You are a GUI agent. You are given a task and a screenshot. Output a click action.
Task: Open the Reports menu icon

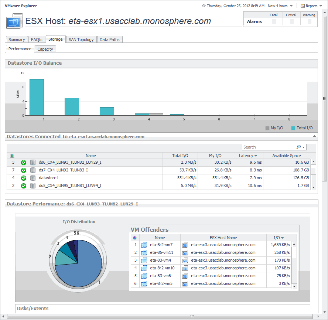(303, 6)
